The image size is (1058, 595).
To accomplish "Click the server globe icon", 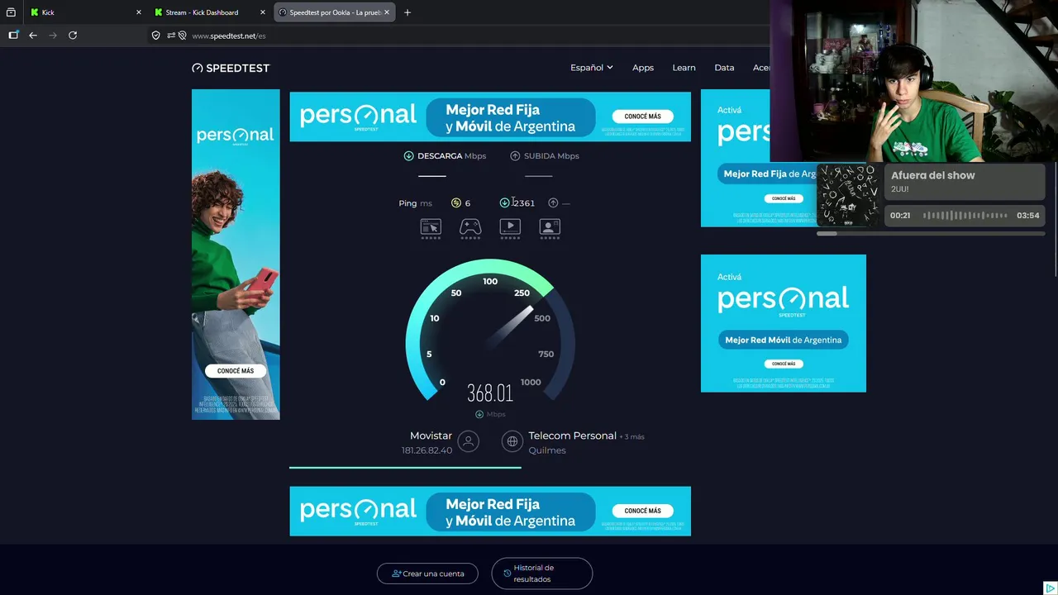I will click(x=512, y=441).
